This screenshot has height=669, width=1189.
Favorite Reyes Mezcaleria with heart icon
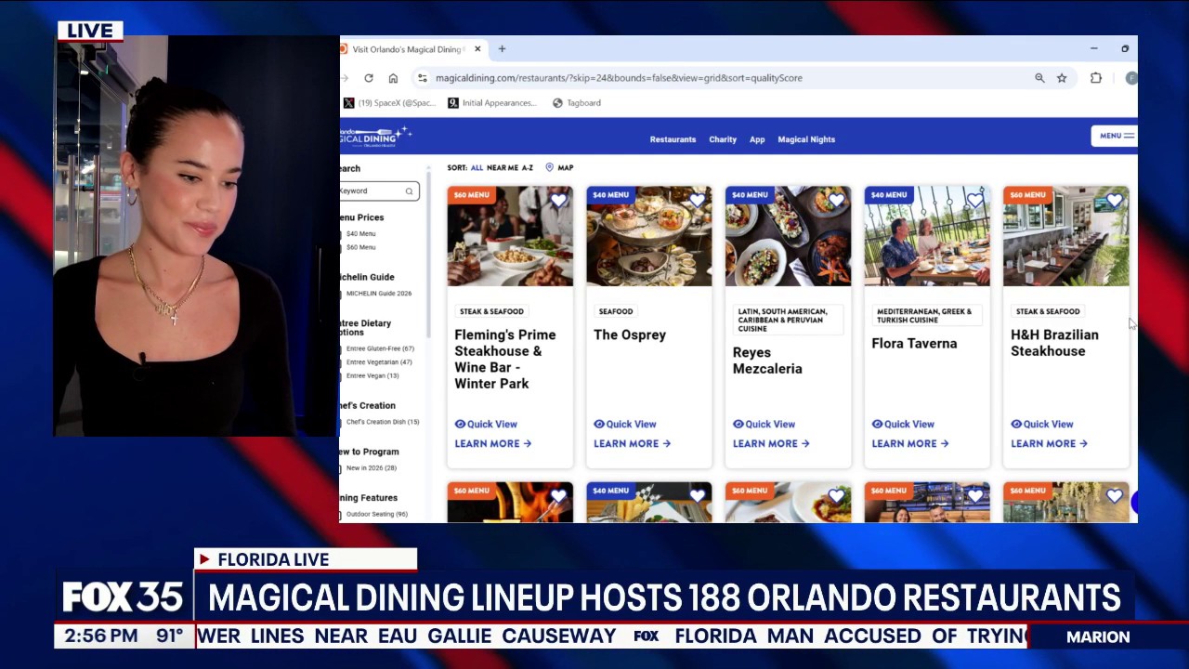tap(836, 201)
